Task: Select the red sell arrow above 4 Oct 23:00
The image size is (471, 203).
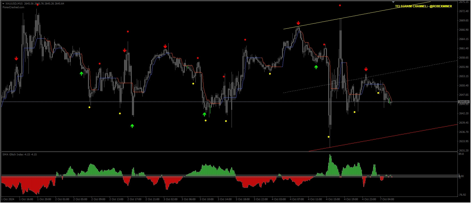Action: pos(366,69)
